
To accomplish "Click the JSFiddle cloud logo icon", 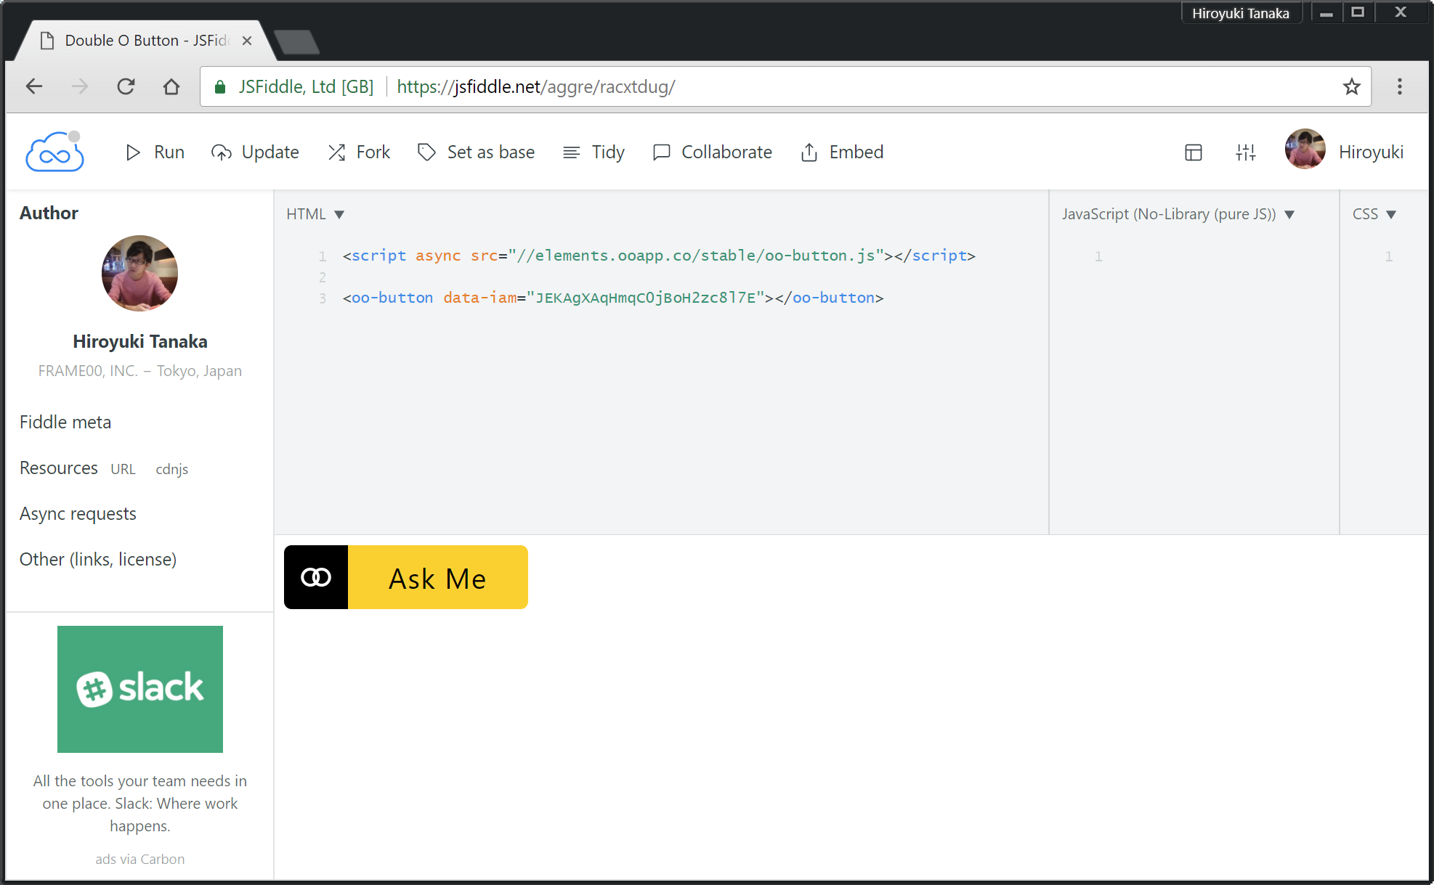I will point(54,152).
